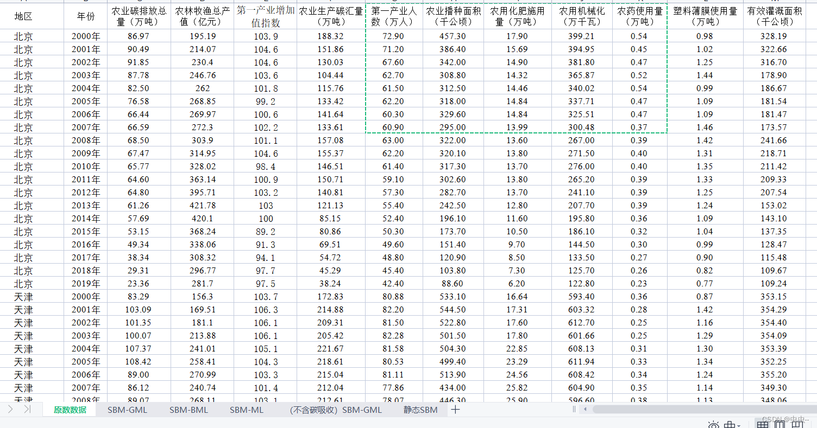
Task: Select cell with value 612.70
Action: tap(582, 323)
